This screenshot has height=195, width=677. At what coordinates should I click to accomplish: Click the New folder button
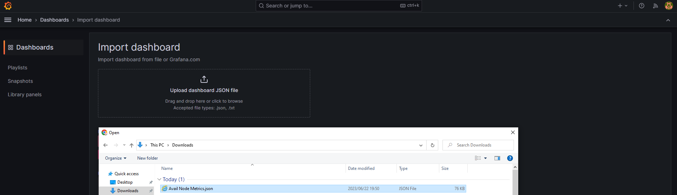[x=147, y=158]
